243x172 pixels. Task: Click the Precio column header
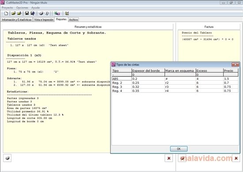231,71
